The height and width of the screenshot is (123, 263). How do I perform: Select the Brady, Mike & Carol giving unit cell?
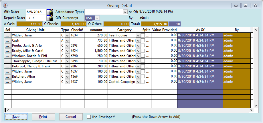pos(36,51)
